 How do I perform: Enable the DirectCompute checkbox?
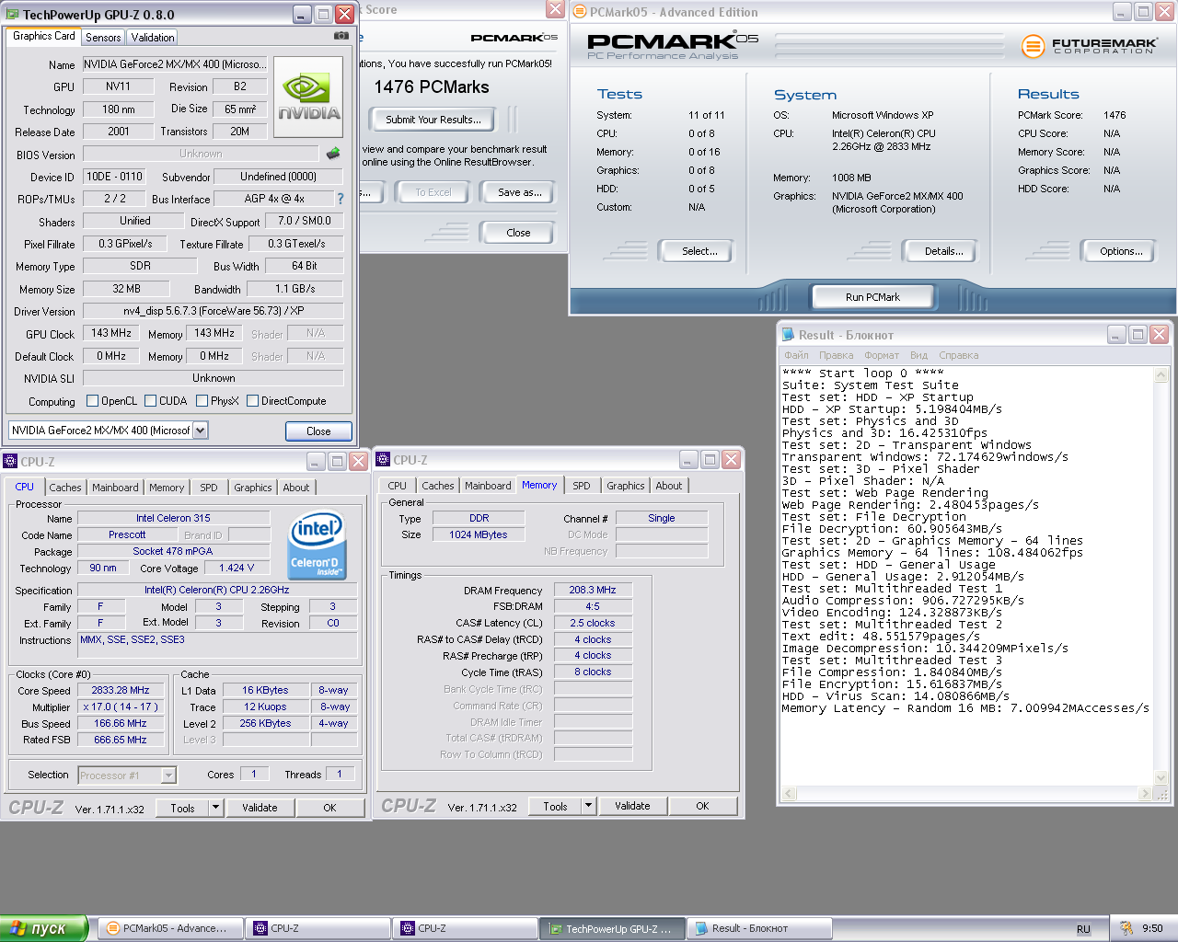(252, 401)
